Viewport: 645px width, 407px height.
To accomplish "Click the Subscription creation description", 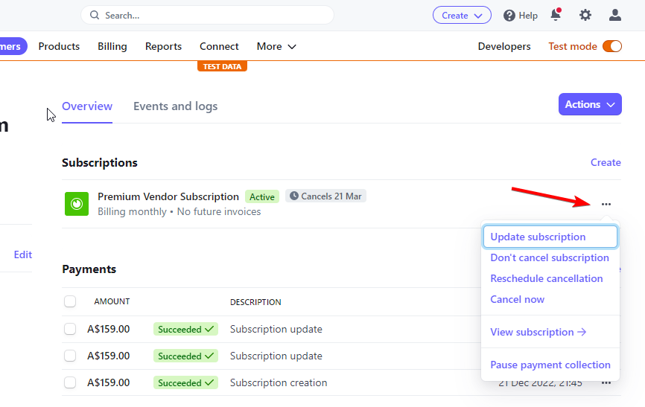I will coord(279,382).
